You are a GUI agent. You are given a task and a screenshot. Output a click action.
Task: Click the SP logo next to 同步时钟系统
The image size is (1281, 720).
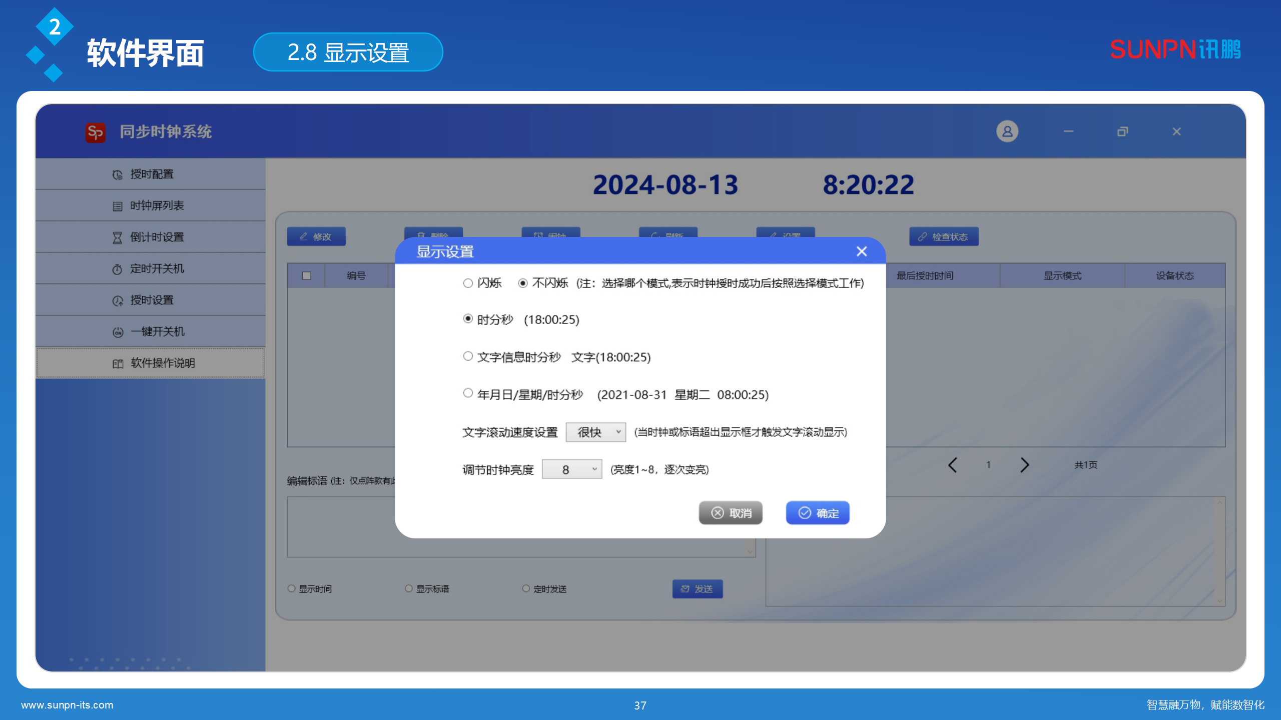(95, 132)
